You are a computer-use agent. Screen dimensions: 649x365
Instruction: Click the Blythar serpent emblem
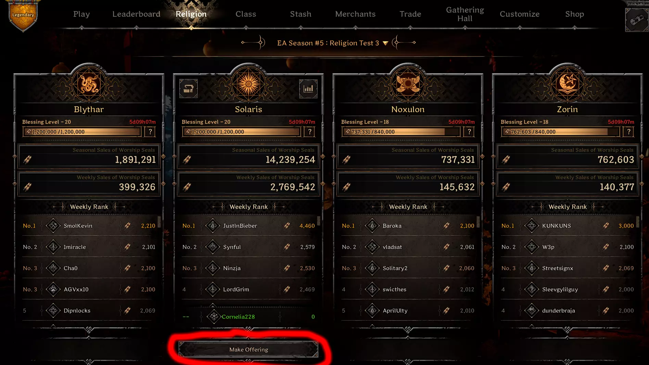(89, 84)
